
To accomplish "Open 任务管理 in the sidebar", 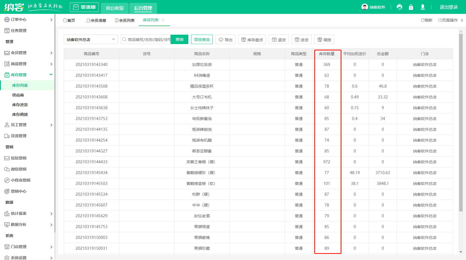I will 19,30.
